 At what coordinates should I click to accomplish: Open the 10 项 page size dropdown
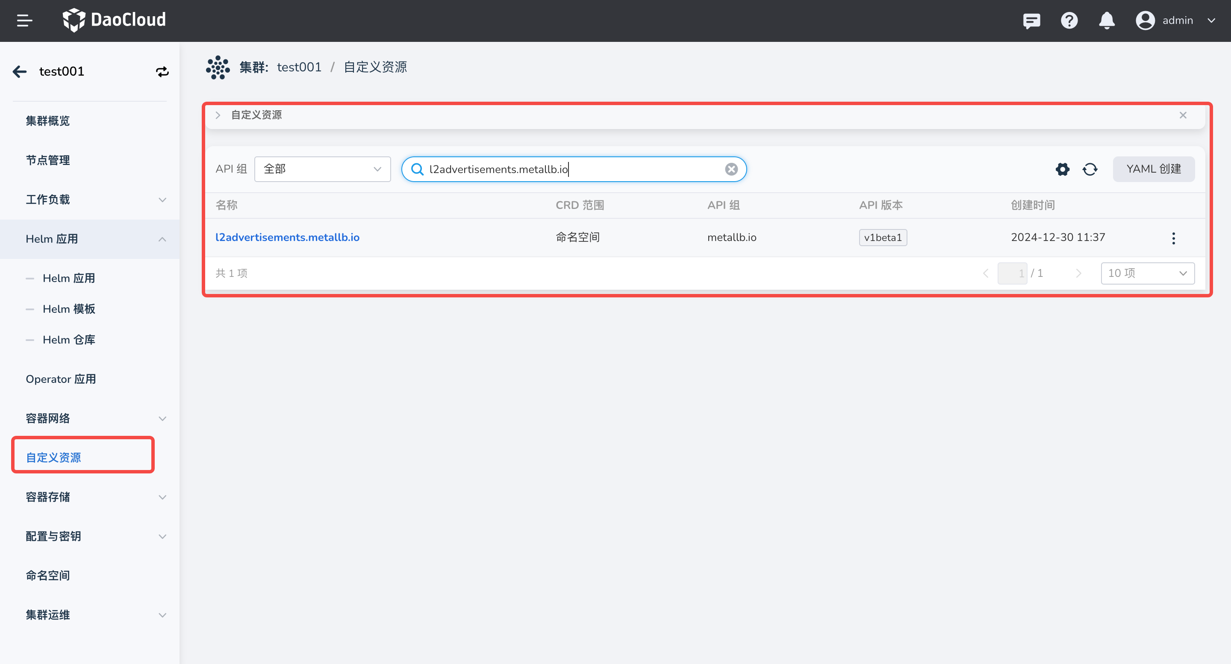click(x=1147, y=273)
